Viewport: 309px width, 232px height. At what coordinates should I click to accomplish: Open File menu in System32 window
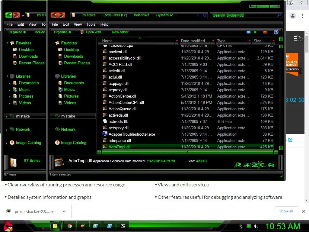pyautogui.click(x=55, y=24)
